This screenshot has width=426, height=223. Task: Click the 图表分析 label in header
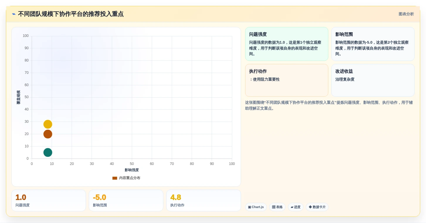pyautogui.click(x=406, y=14)
